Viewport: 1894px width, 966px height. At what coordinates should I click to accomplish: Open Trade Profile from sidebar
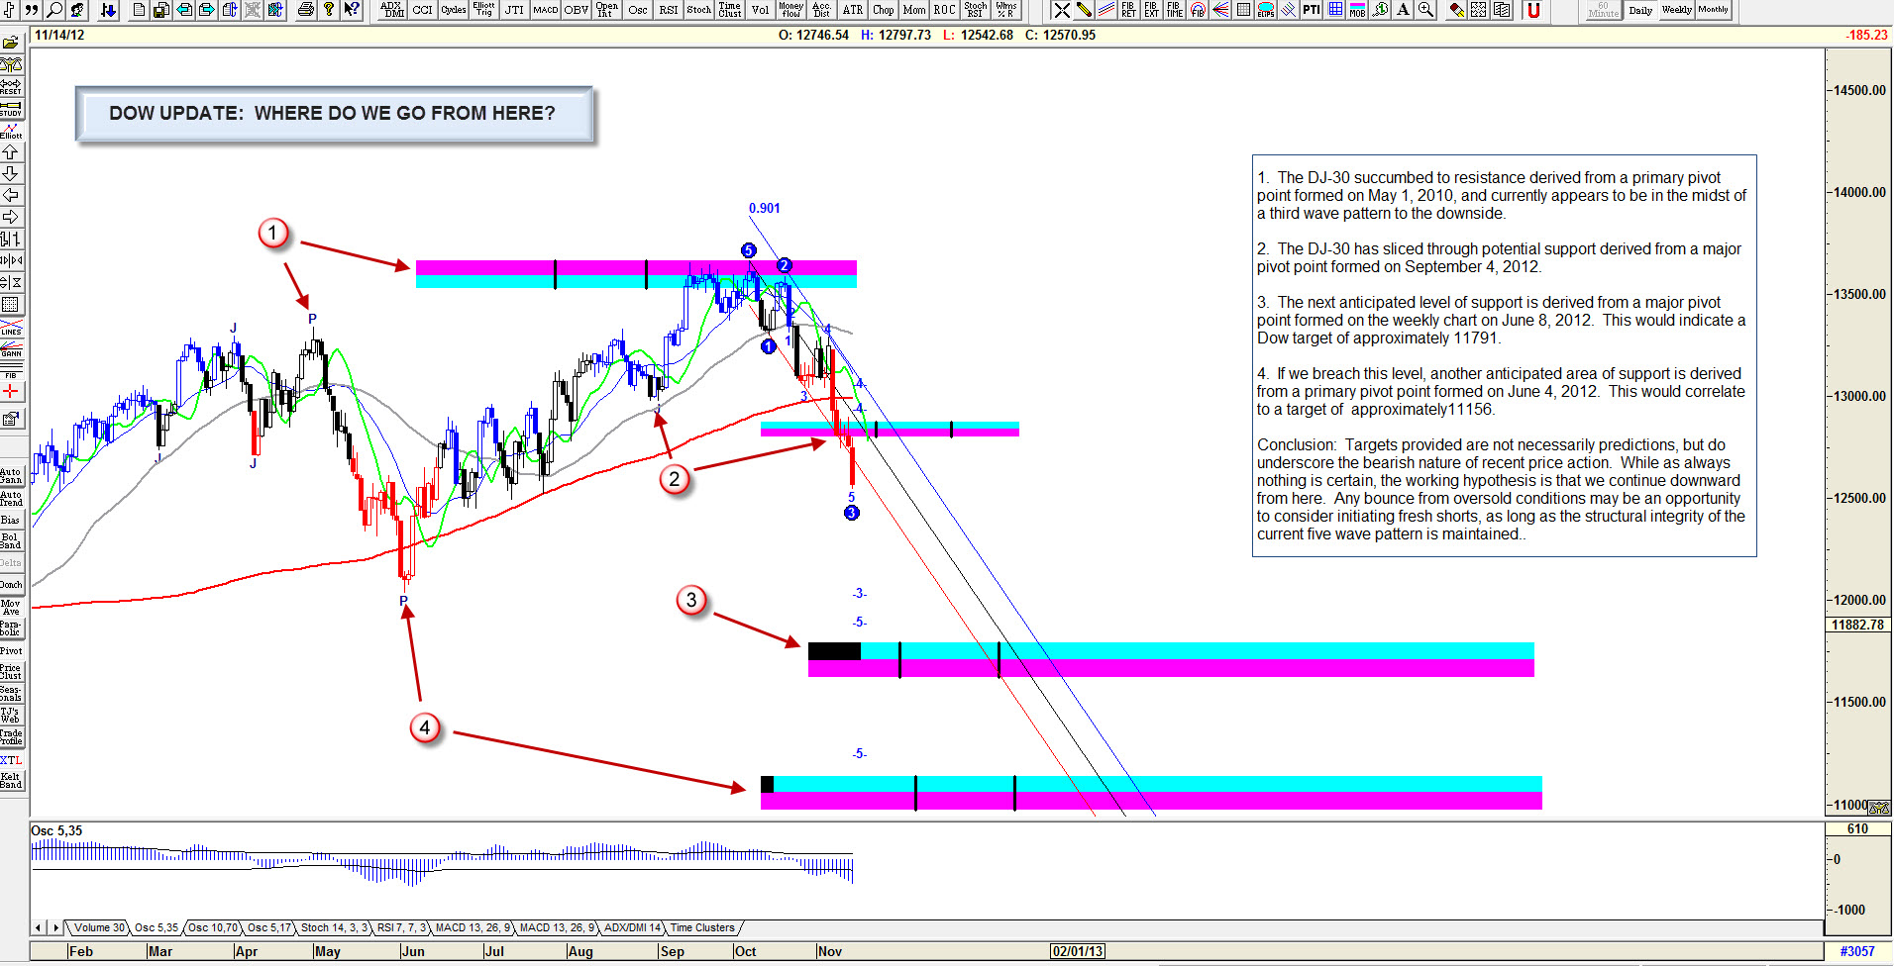(11, 737)
